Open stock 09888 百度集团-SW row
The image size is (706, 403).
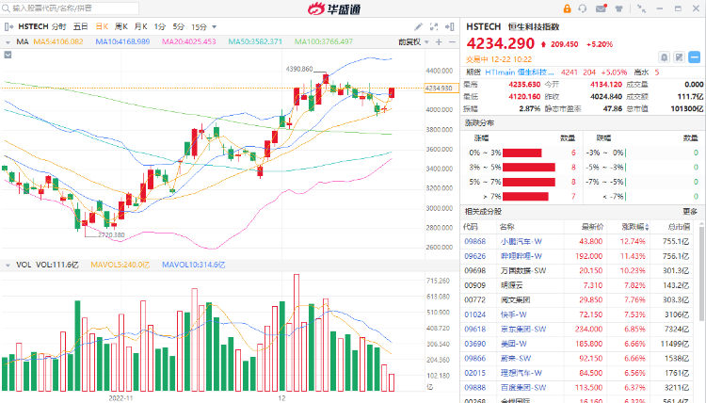pos(578,387)
